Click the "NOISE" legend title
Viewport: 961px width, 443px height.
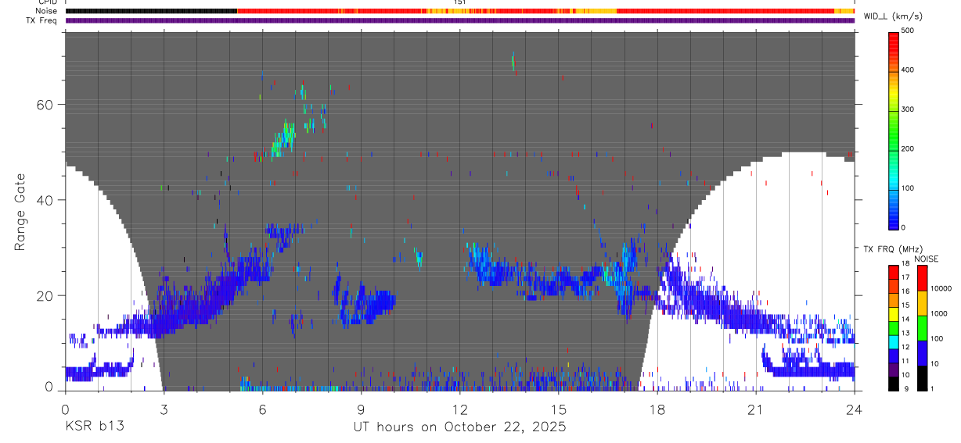pos(927,259)
